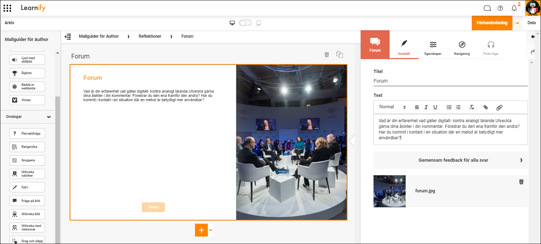Image resolution: width=541 pixels, height=244 pixels.
Task: Delete the Forum page with trash icon
Action: pos(326,54)
